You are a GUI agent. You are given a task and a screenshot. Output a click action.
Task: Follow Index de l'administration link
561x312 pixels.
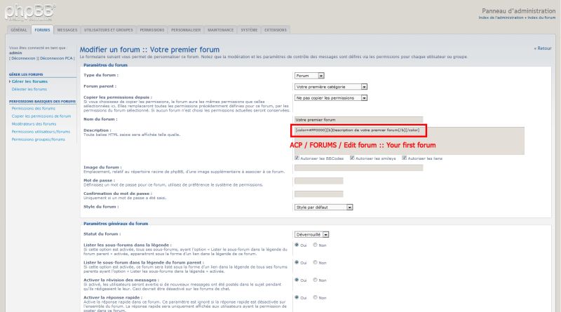[501, 18]
